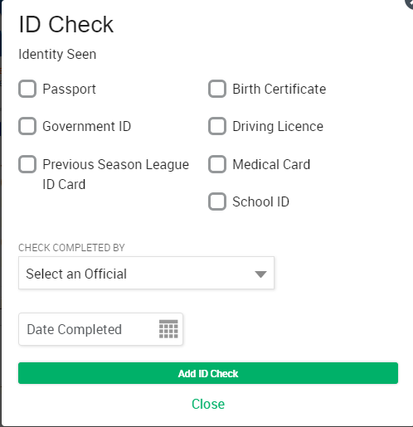Viewport: 413px width, 427px height.
Task: Click the ID Check dialog heading
Action: 66,24
